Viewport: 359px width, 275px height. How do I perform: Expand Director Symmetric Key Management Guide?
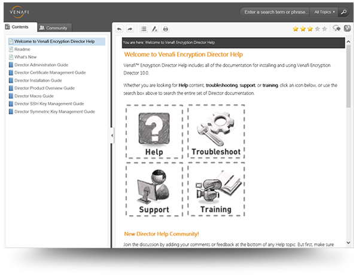tap(54, 111)
